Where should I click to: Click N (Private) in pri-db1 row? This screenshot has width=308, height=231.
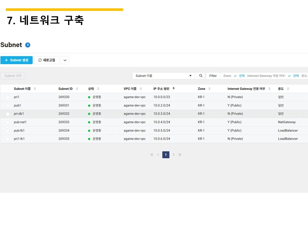pyautogui.click(x=235, y=114)
